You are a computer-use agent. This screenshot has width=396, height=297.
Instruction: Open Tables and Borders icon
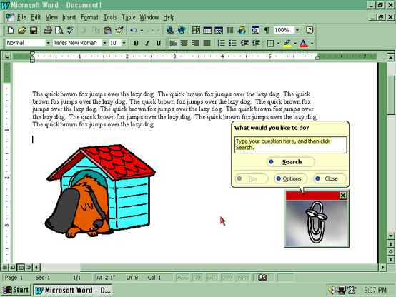pos(196,30)
